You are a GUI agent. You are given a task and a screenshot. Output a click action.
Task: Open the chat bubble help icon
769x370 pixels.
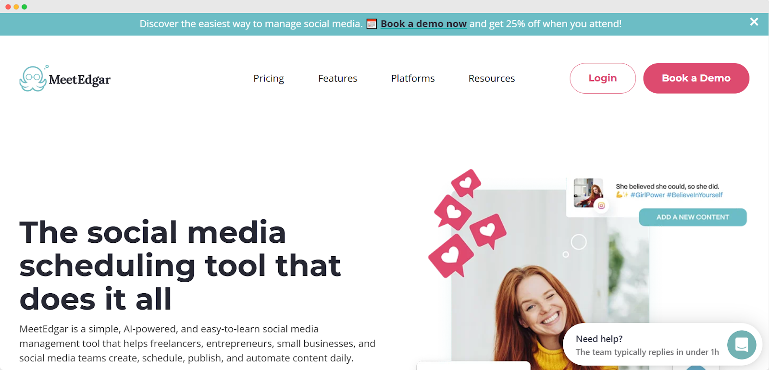coord(742,345)
